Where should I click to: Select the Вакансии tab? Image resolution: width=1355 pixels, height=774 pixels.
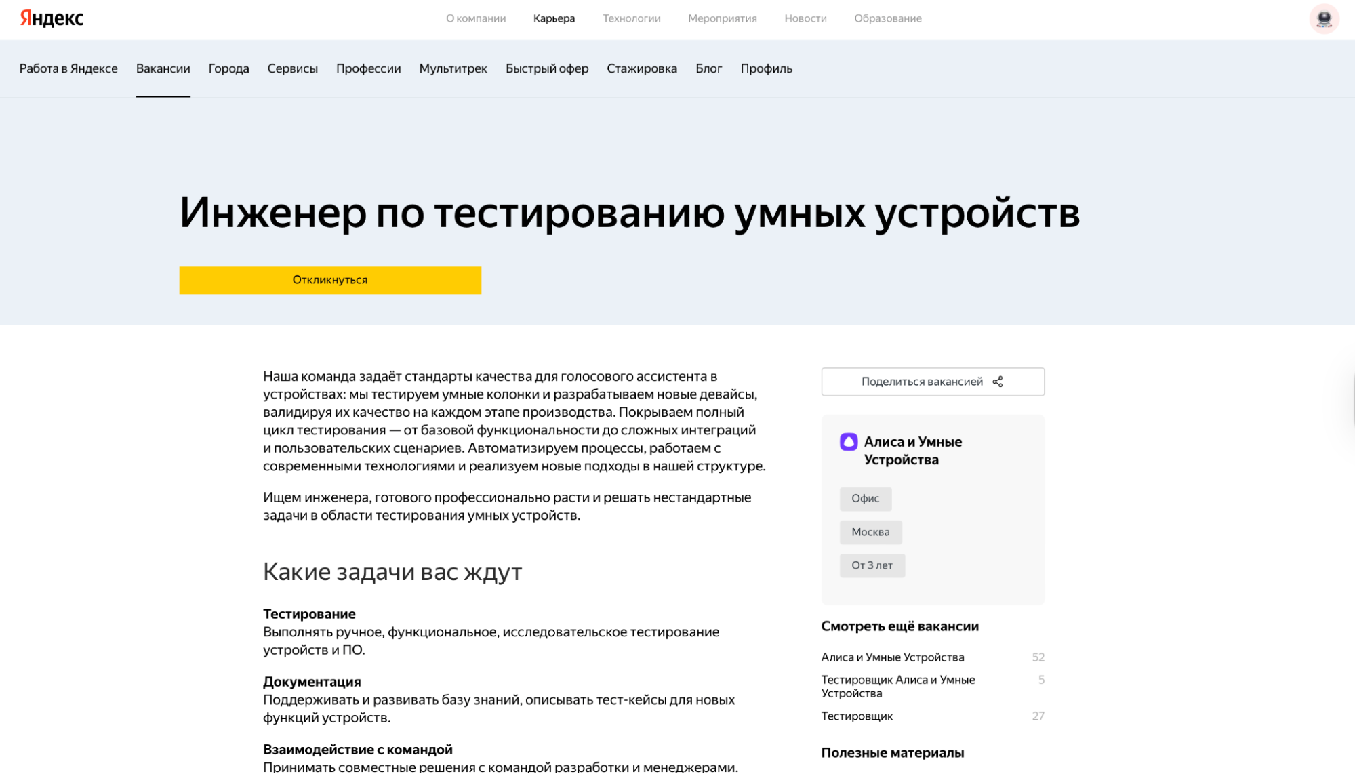(x=163, y=68)
